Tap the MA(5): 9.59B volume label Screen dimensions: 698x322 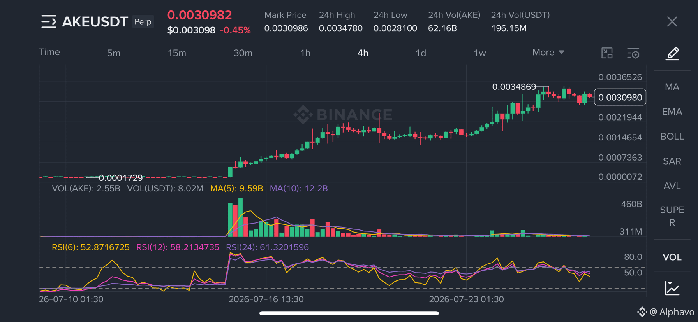(x=236, y=188)
